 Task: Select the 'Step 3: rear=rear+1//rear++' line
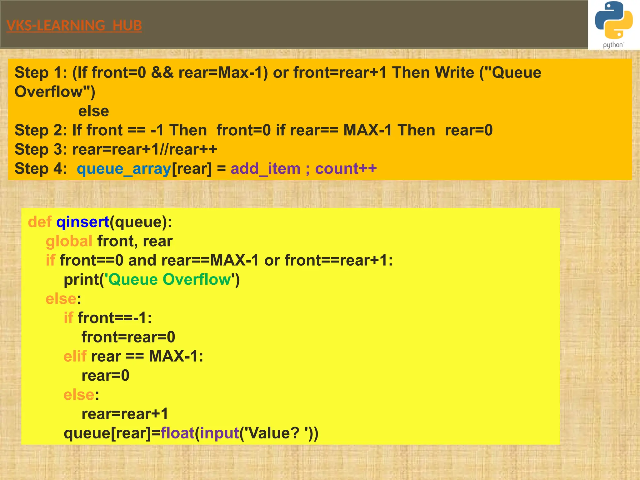(116, 149)
